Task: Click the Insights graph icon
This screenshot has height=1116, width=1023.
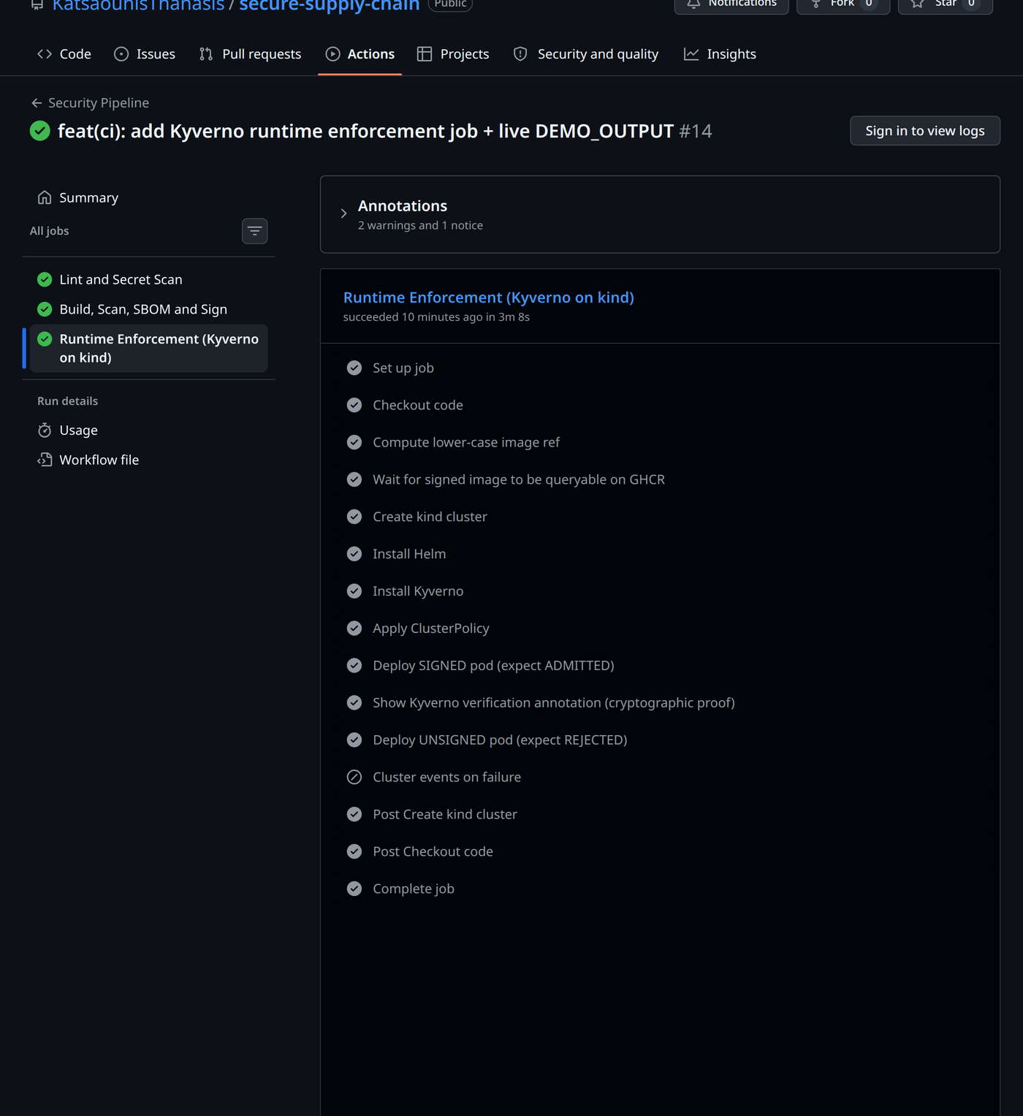Action: 691,54
